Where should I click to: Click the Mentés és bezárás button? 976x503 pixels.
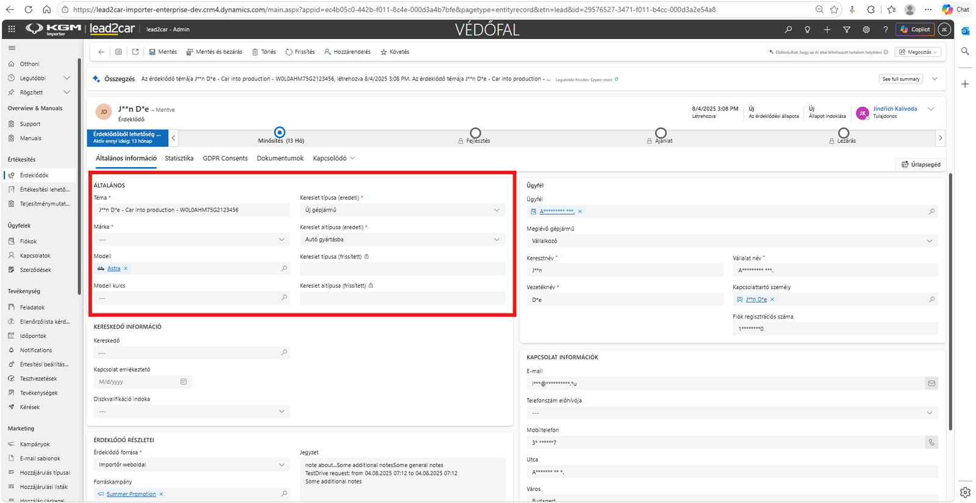(214, 52)
